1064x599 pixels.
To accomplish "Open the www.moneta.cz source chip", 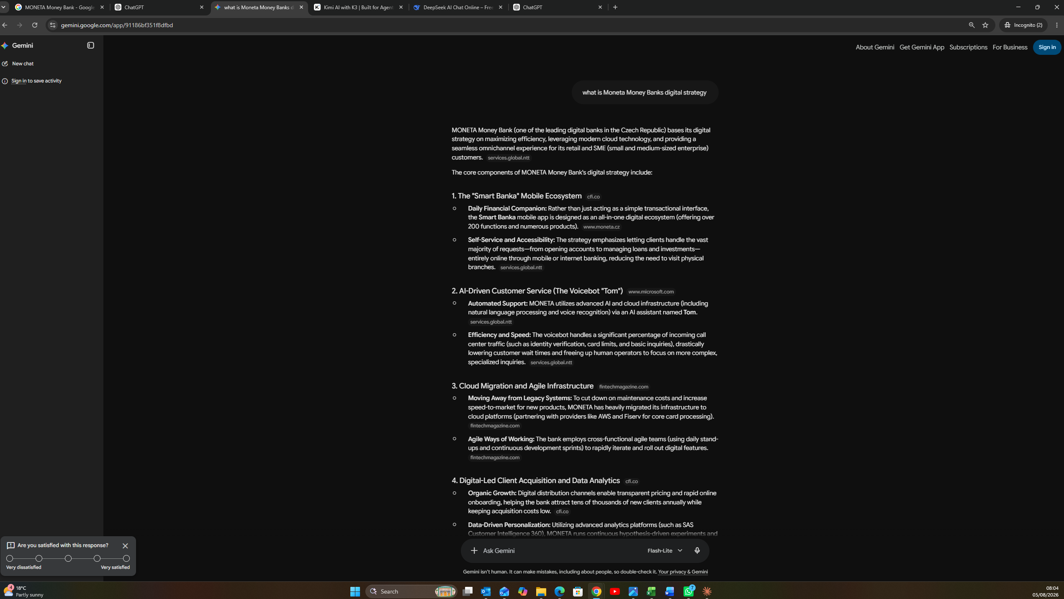I will [x=601, y=227].
